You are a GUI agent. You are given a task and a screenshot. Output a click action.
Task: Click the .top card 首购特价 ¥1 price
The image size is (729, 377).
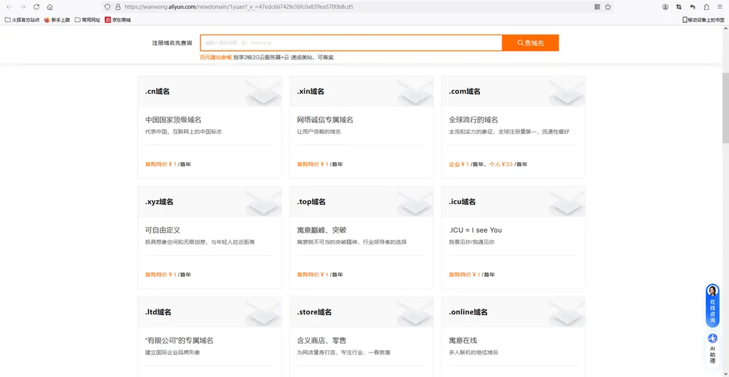[312, 275]
